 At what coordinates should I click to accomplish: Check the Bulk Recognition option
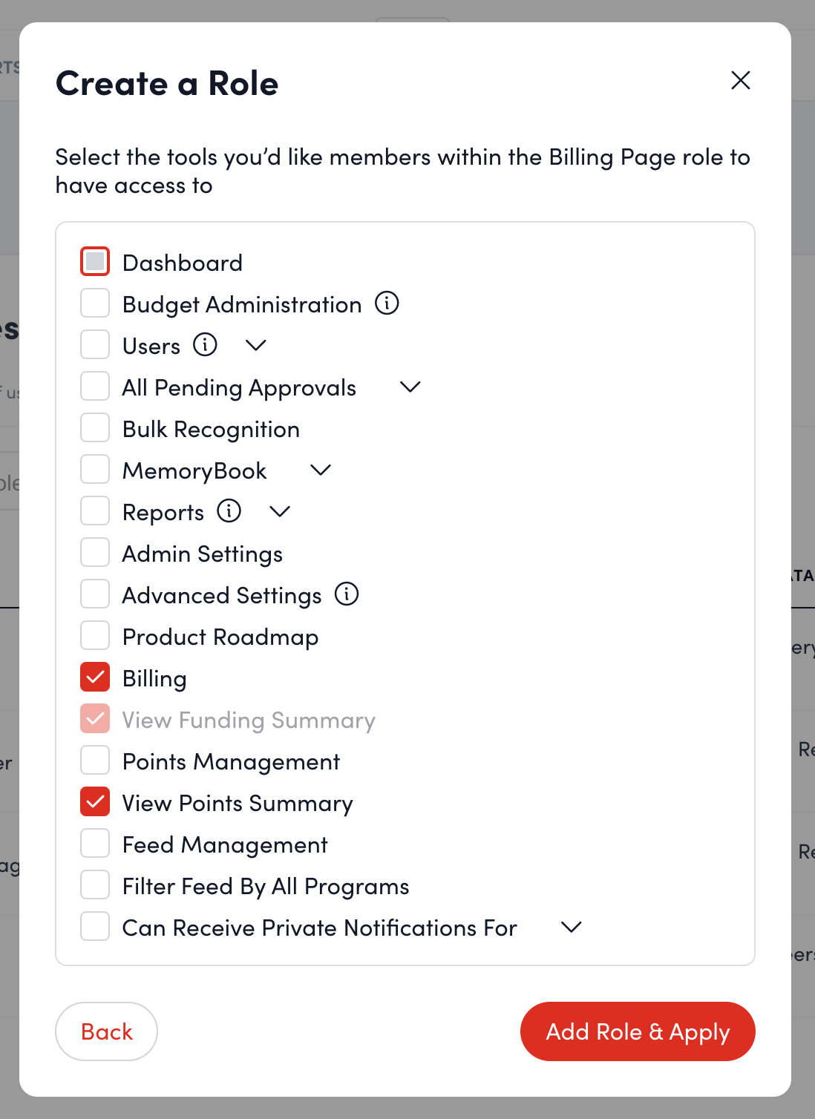(94, 427)
